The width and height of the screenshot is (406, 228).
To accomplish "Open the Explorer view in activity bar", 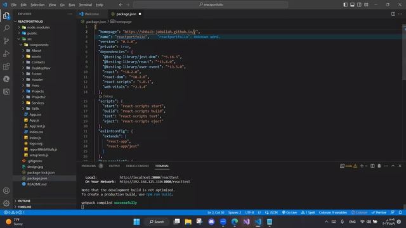I will (x=6, y=16).
